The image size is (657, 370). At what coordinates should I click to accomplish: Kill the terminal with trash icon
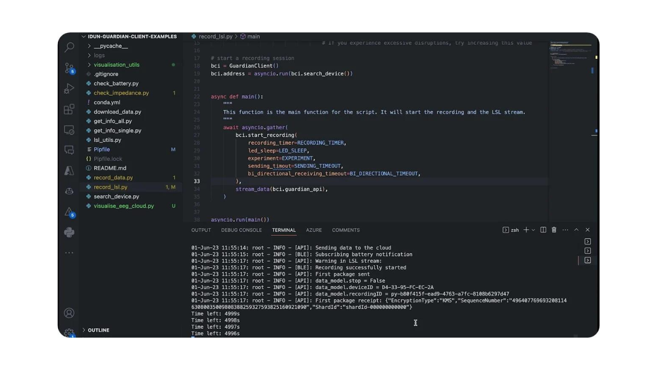(x=554, y=230)
